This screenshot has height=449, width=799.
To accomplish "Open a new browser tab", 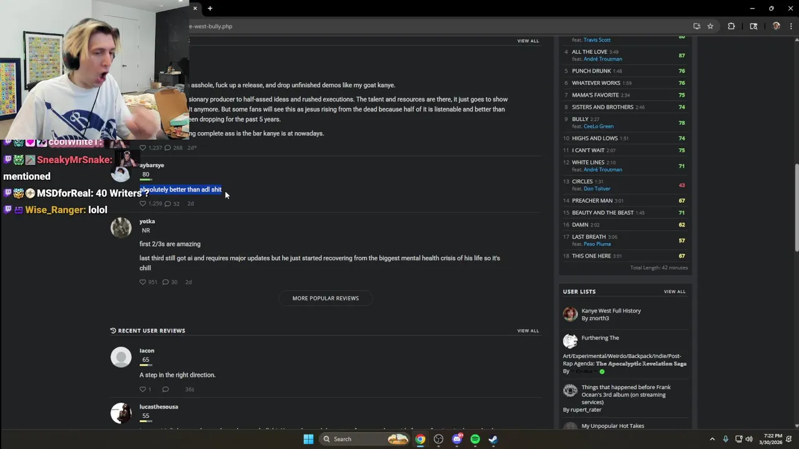I will [210, 8].
